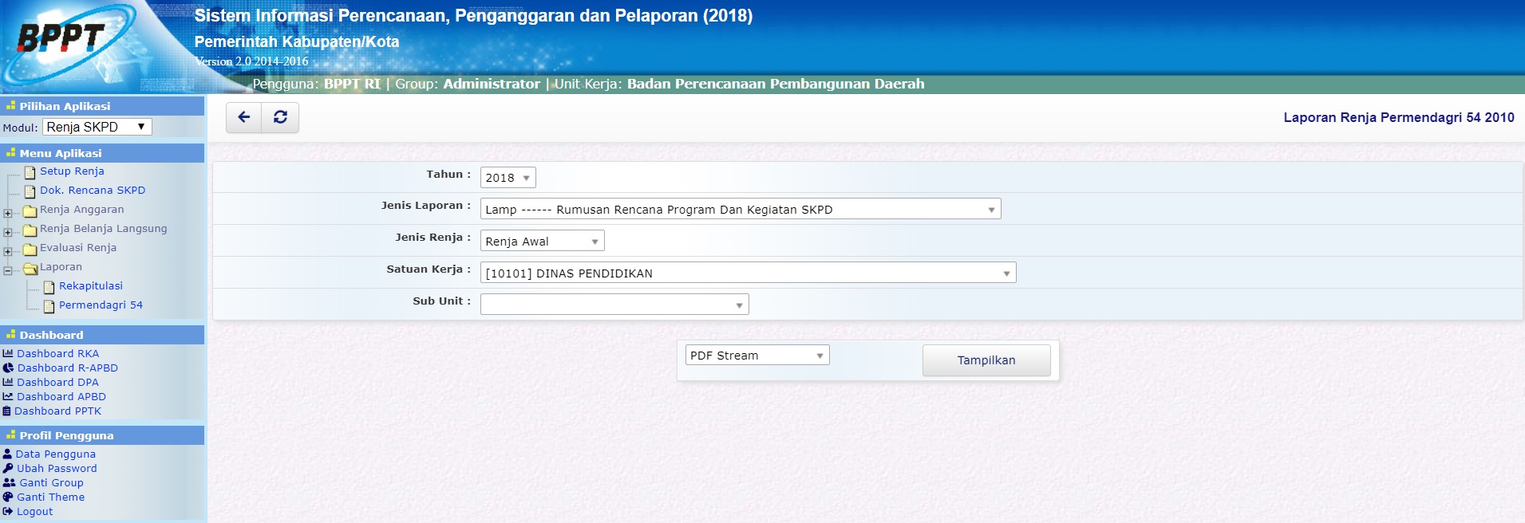Select Evaluasi Renja in the menu tree
This screenshot has height=523, width=1525.
(x=78, y=247)
